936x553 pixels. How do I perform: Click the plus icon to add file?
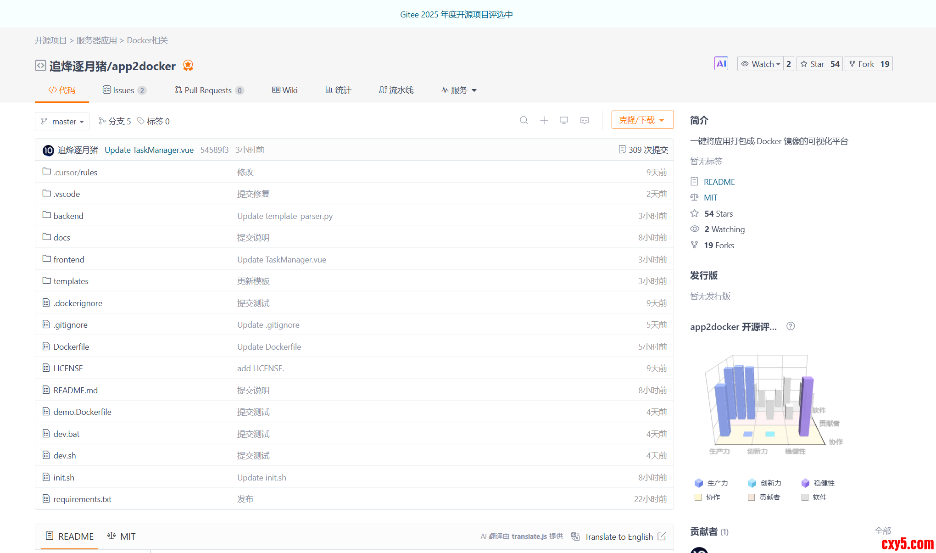(544, 120)
